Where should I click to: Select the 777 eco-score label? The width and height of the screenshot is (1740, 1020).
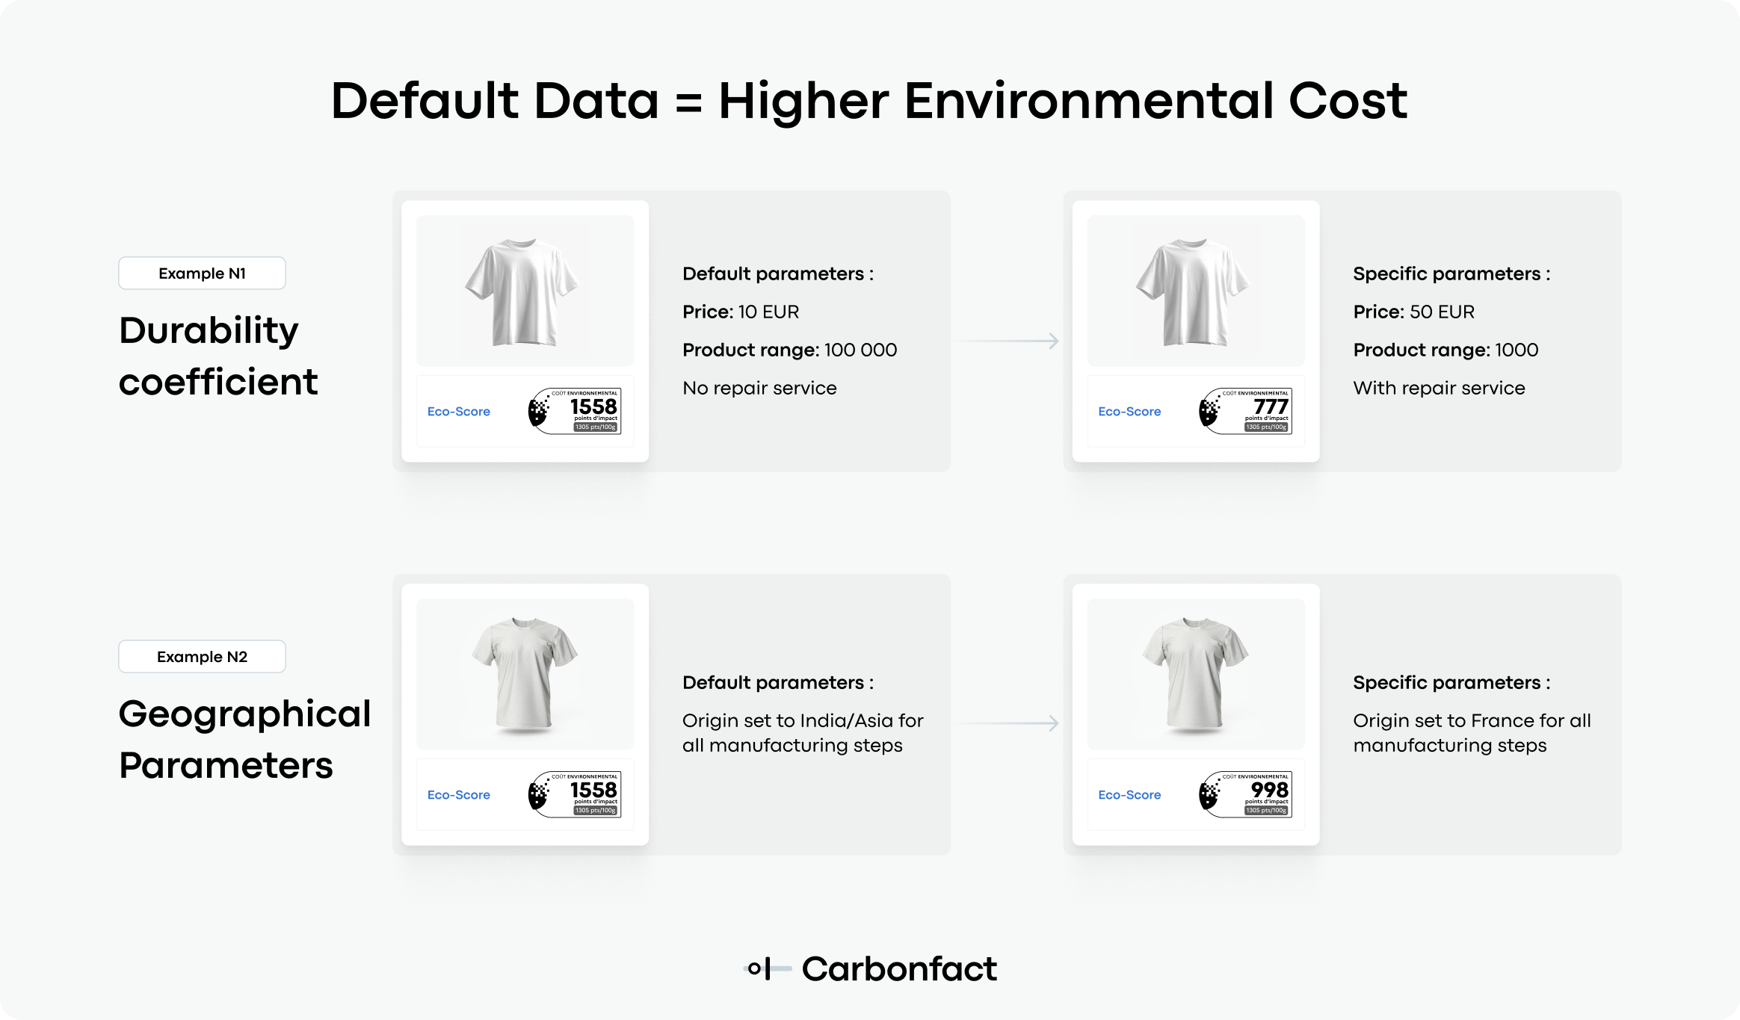[1245, 410]
